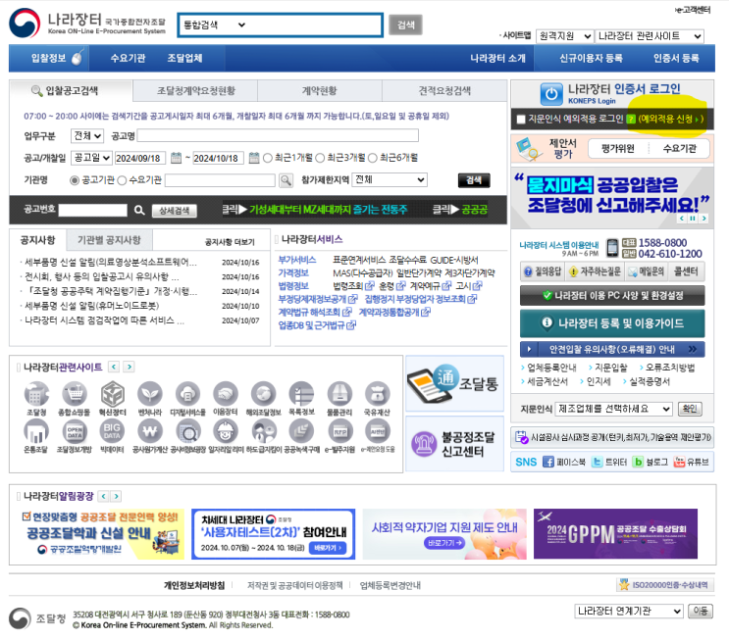The height and width of the screenshot is (639, 729).
Task: Enable 지문인식 예외적용 로그인 checkbox
Action: (521, 120)
